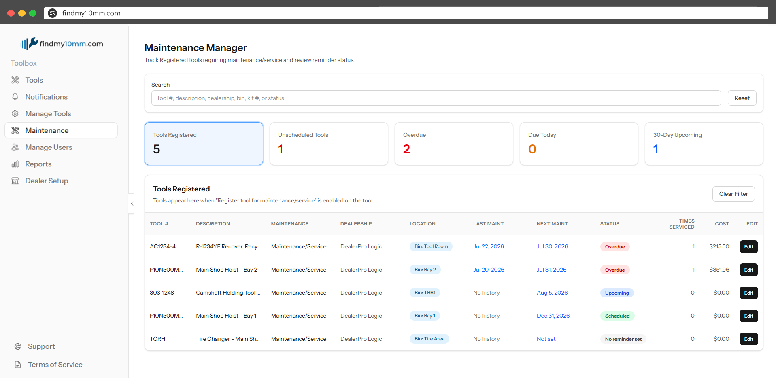Click the Scheduled status badge

617,316
